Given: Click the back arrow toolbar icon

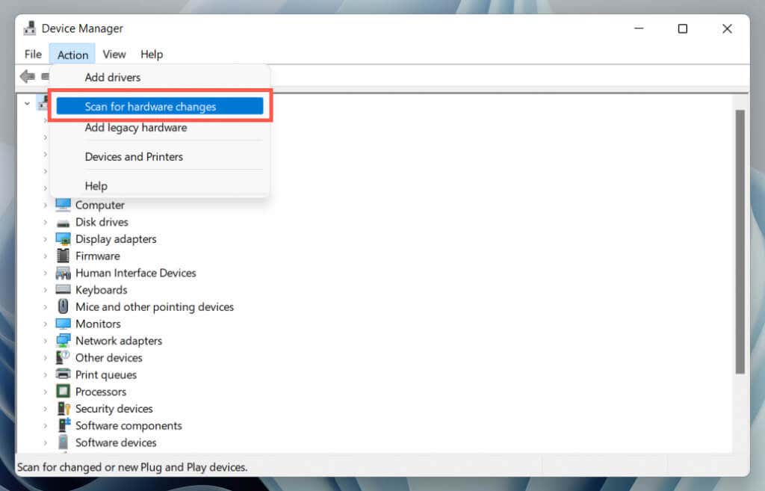Looking at the screenshot, I should [28, 76].
